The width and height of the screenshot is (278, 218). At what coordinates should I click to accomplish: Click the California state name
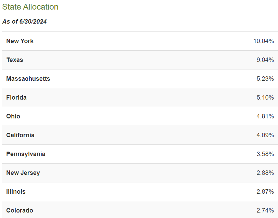pyautogui.click(x=20, y=135)
